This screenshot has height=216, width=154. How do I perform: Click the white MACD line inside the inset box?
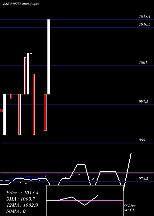coord(72,201)
